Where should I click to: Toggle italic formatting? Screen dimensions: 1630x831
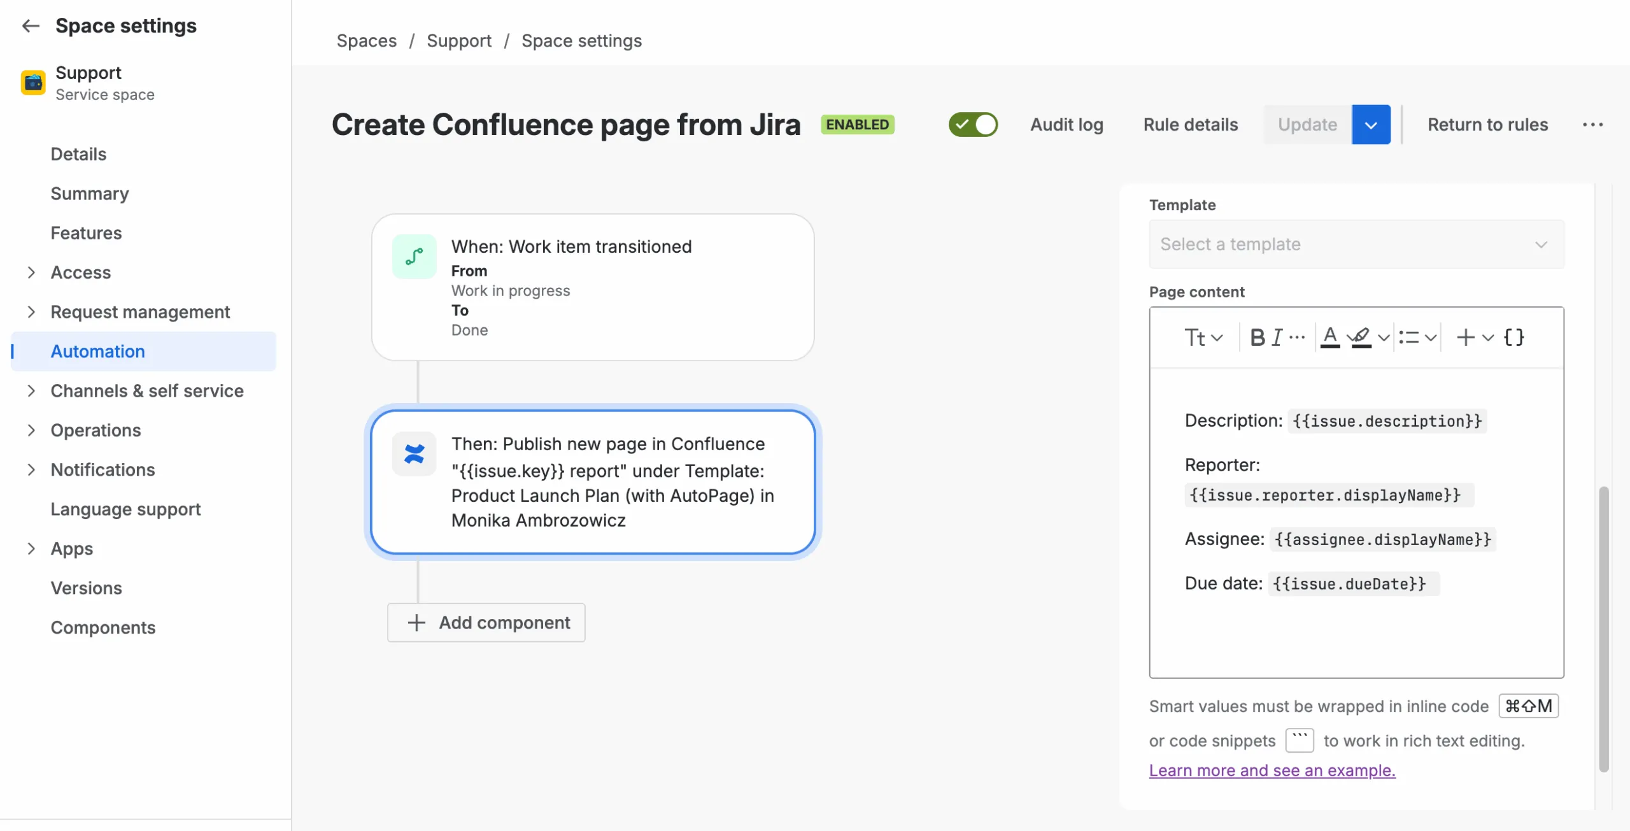point(1277,337)
